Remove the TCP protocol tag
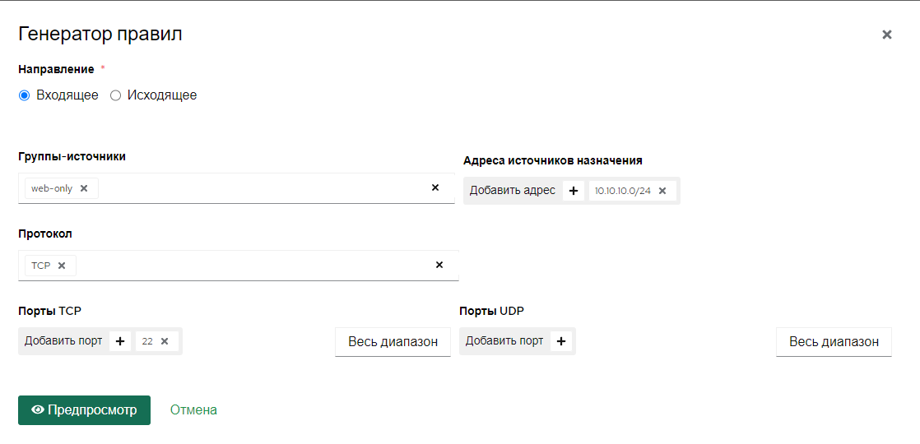 point(62,266)
